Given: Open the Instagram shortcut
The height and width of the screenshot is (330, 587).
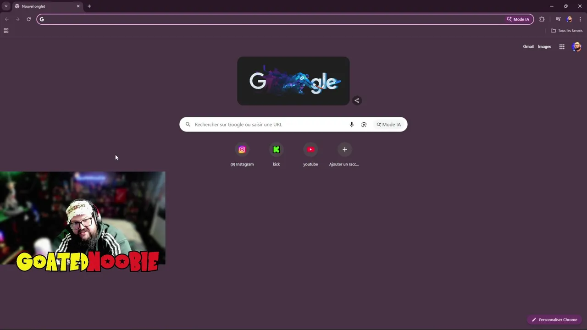Looking at the screenshot, I should (242, 154).
